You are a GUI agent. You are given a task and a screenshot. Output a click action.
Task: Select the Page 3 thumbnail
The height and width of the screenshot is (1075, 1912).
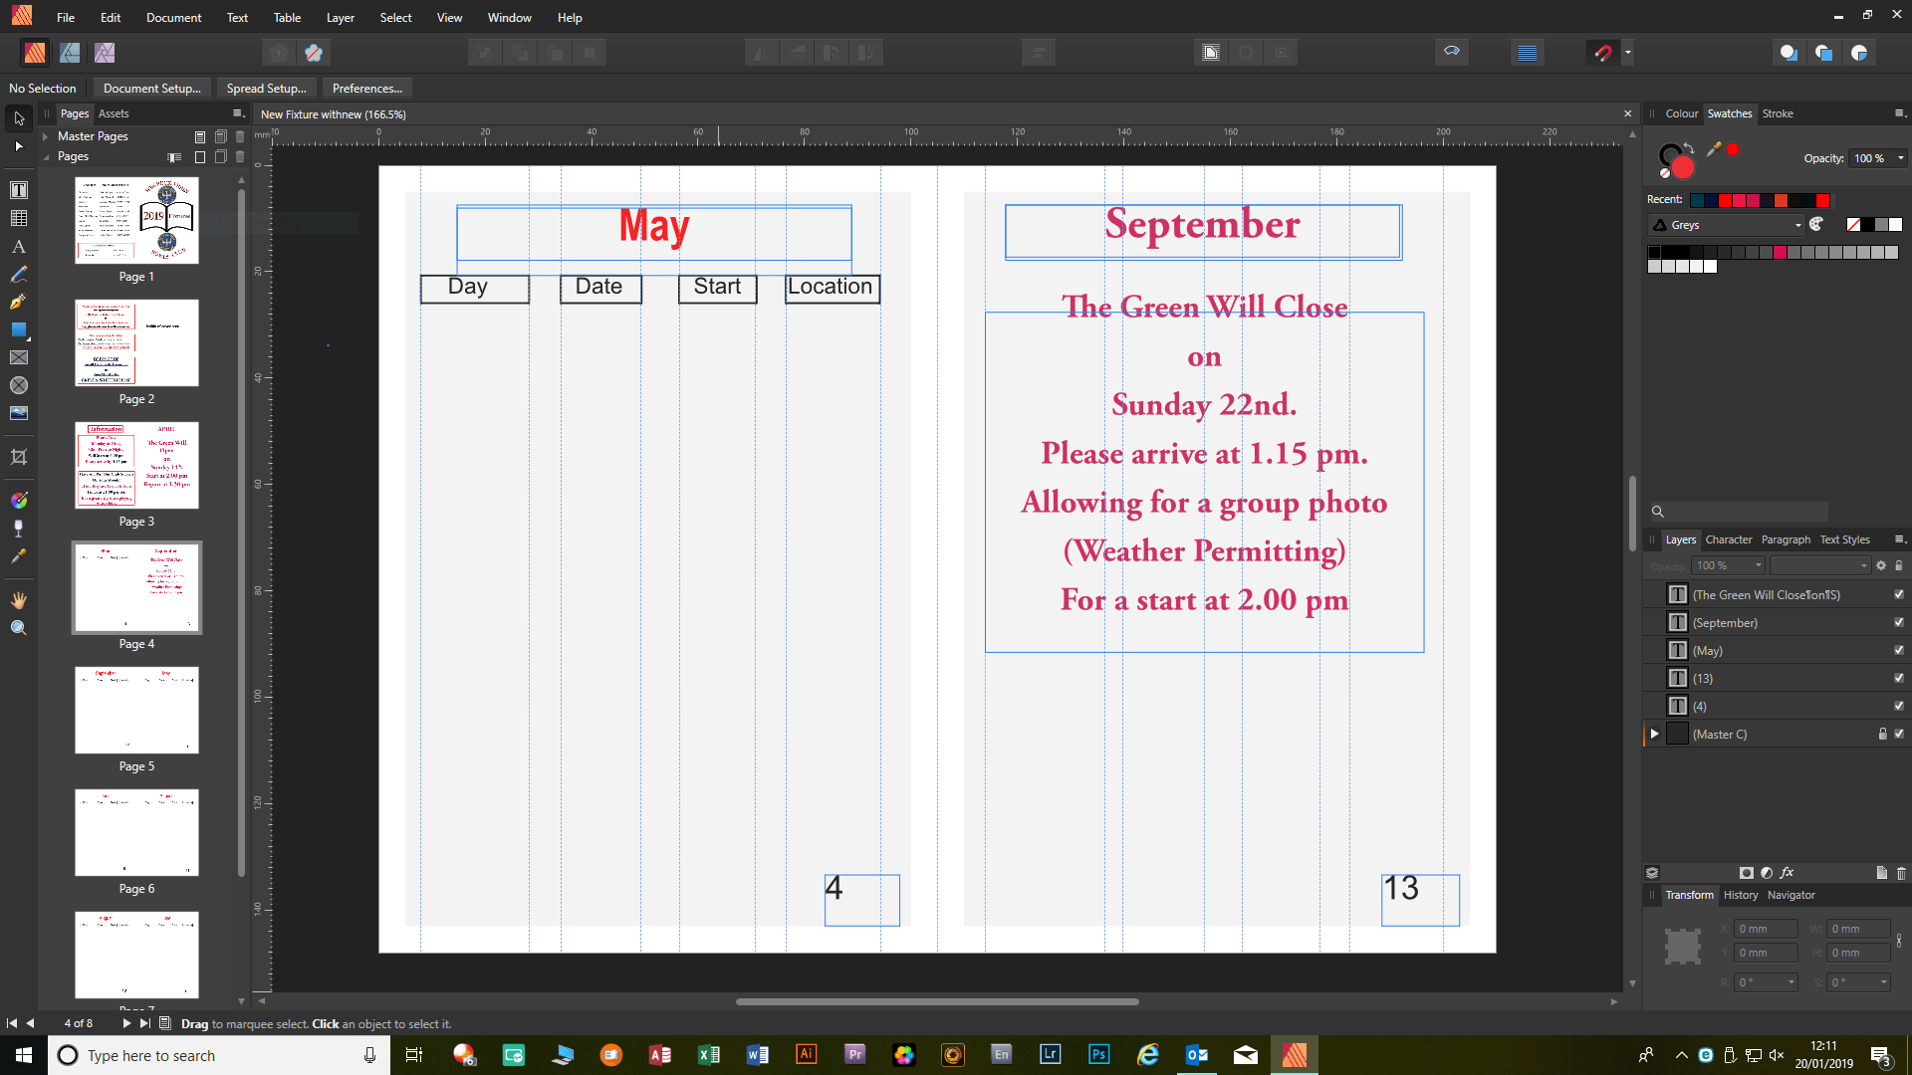click(x=136, y=465)
